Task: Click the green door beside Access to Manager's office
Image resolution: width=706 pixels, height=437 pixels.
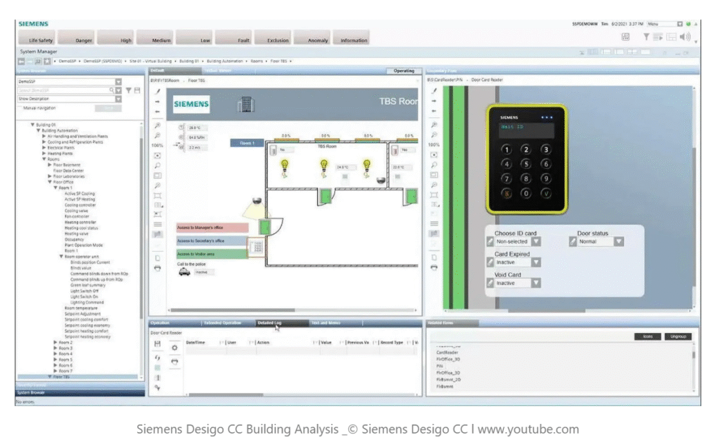Action: tap(265, 227)
